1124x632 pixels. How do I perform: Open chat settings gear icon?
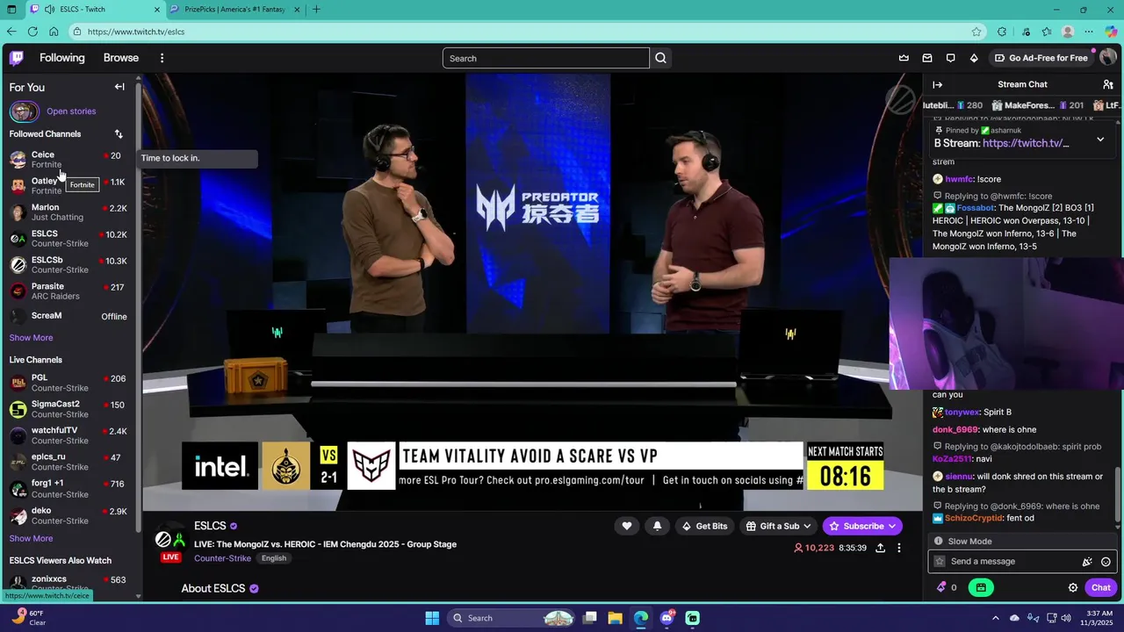point(1073,587)
